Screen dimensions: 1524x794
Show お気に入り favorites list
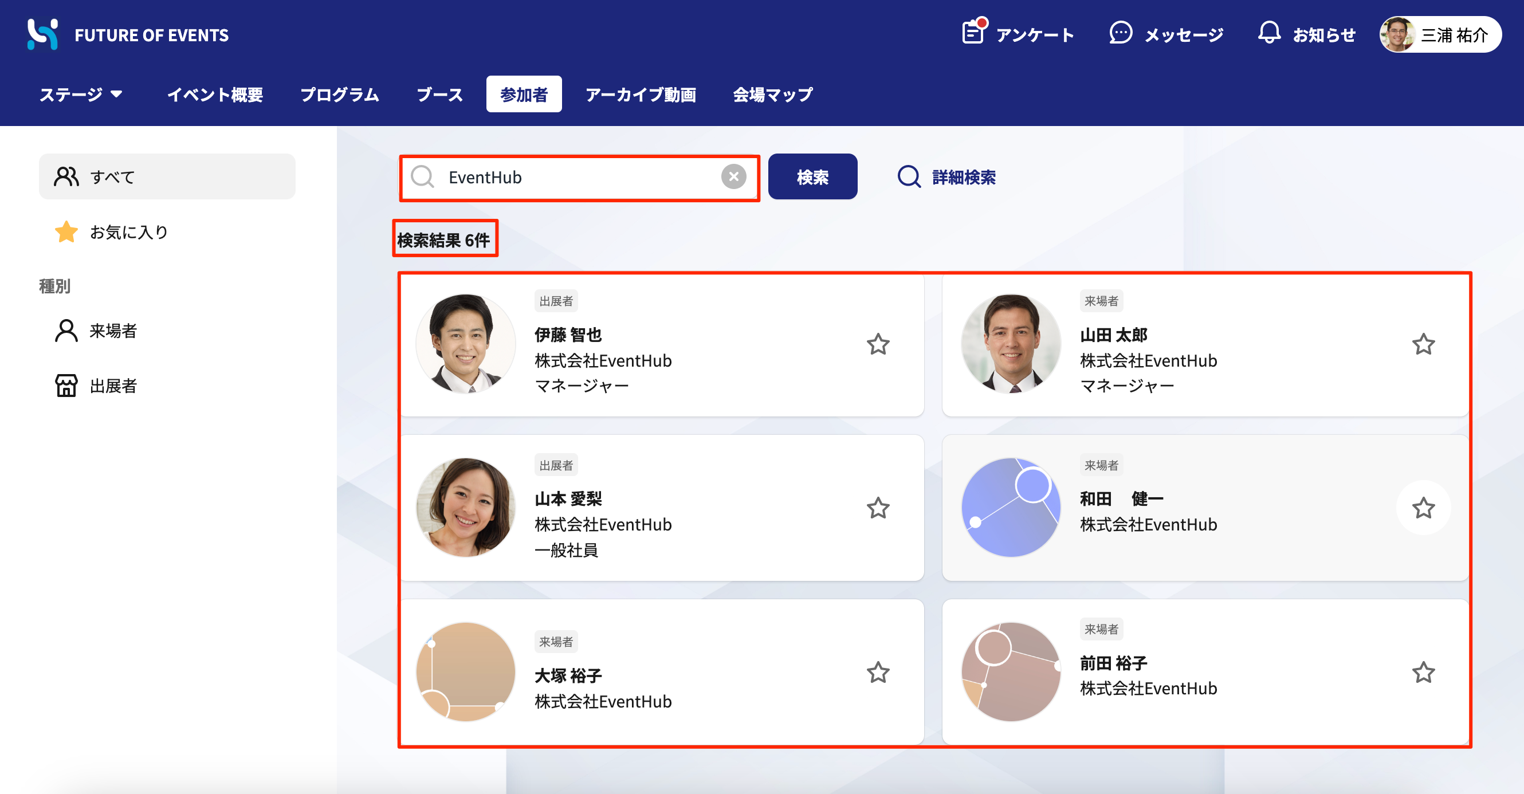(167, 232)
